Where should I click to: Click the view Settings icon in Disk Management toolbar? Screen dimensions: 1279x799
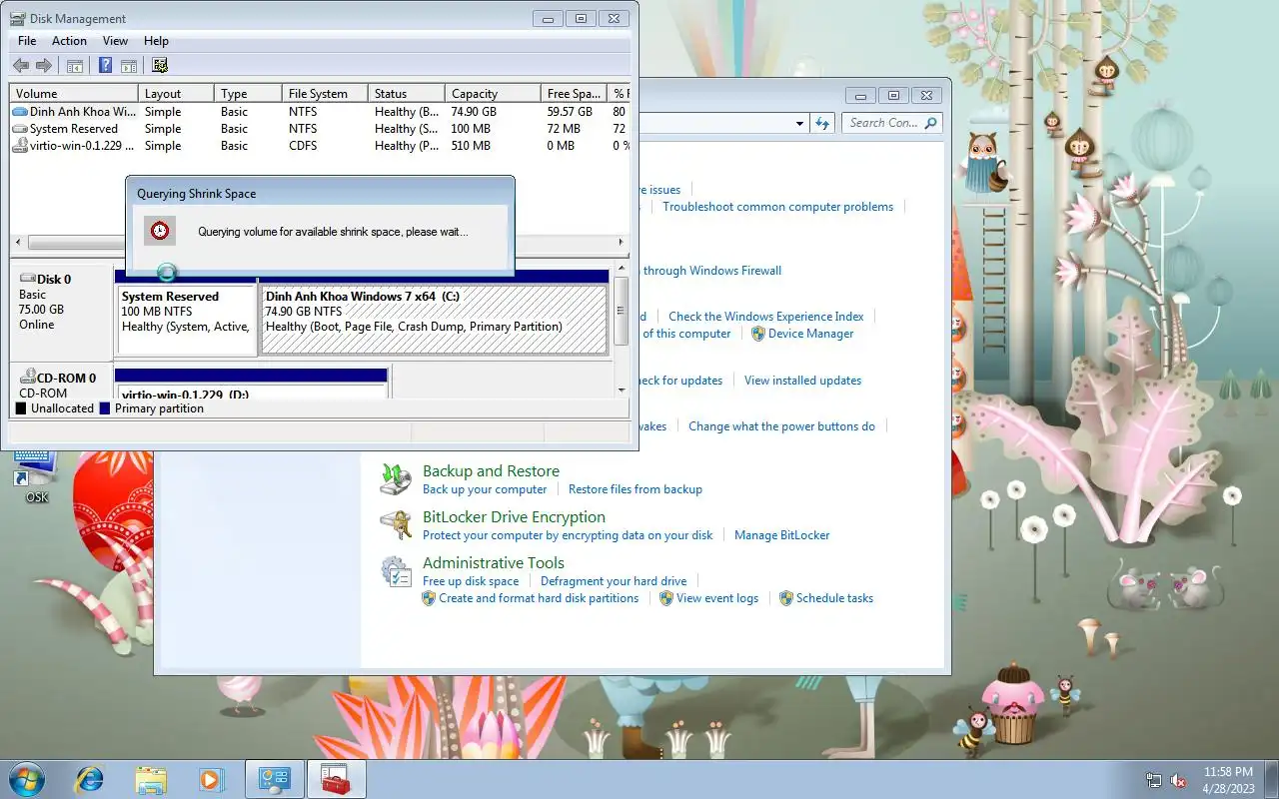160,66
